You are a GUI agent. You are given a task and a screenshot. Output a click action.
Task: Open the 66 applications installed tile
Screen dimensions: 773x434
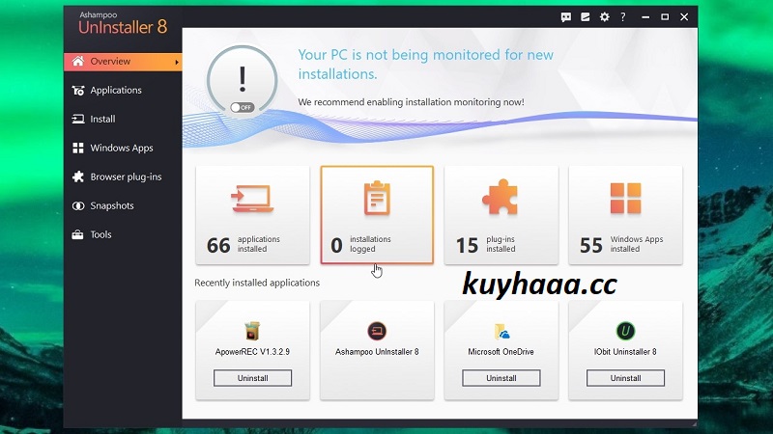point(252,215)
